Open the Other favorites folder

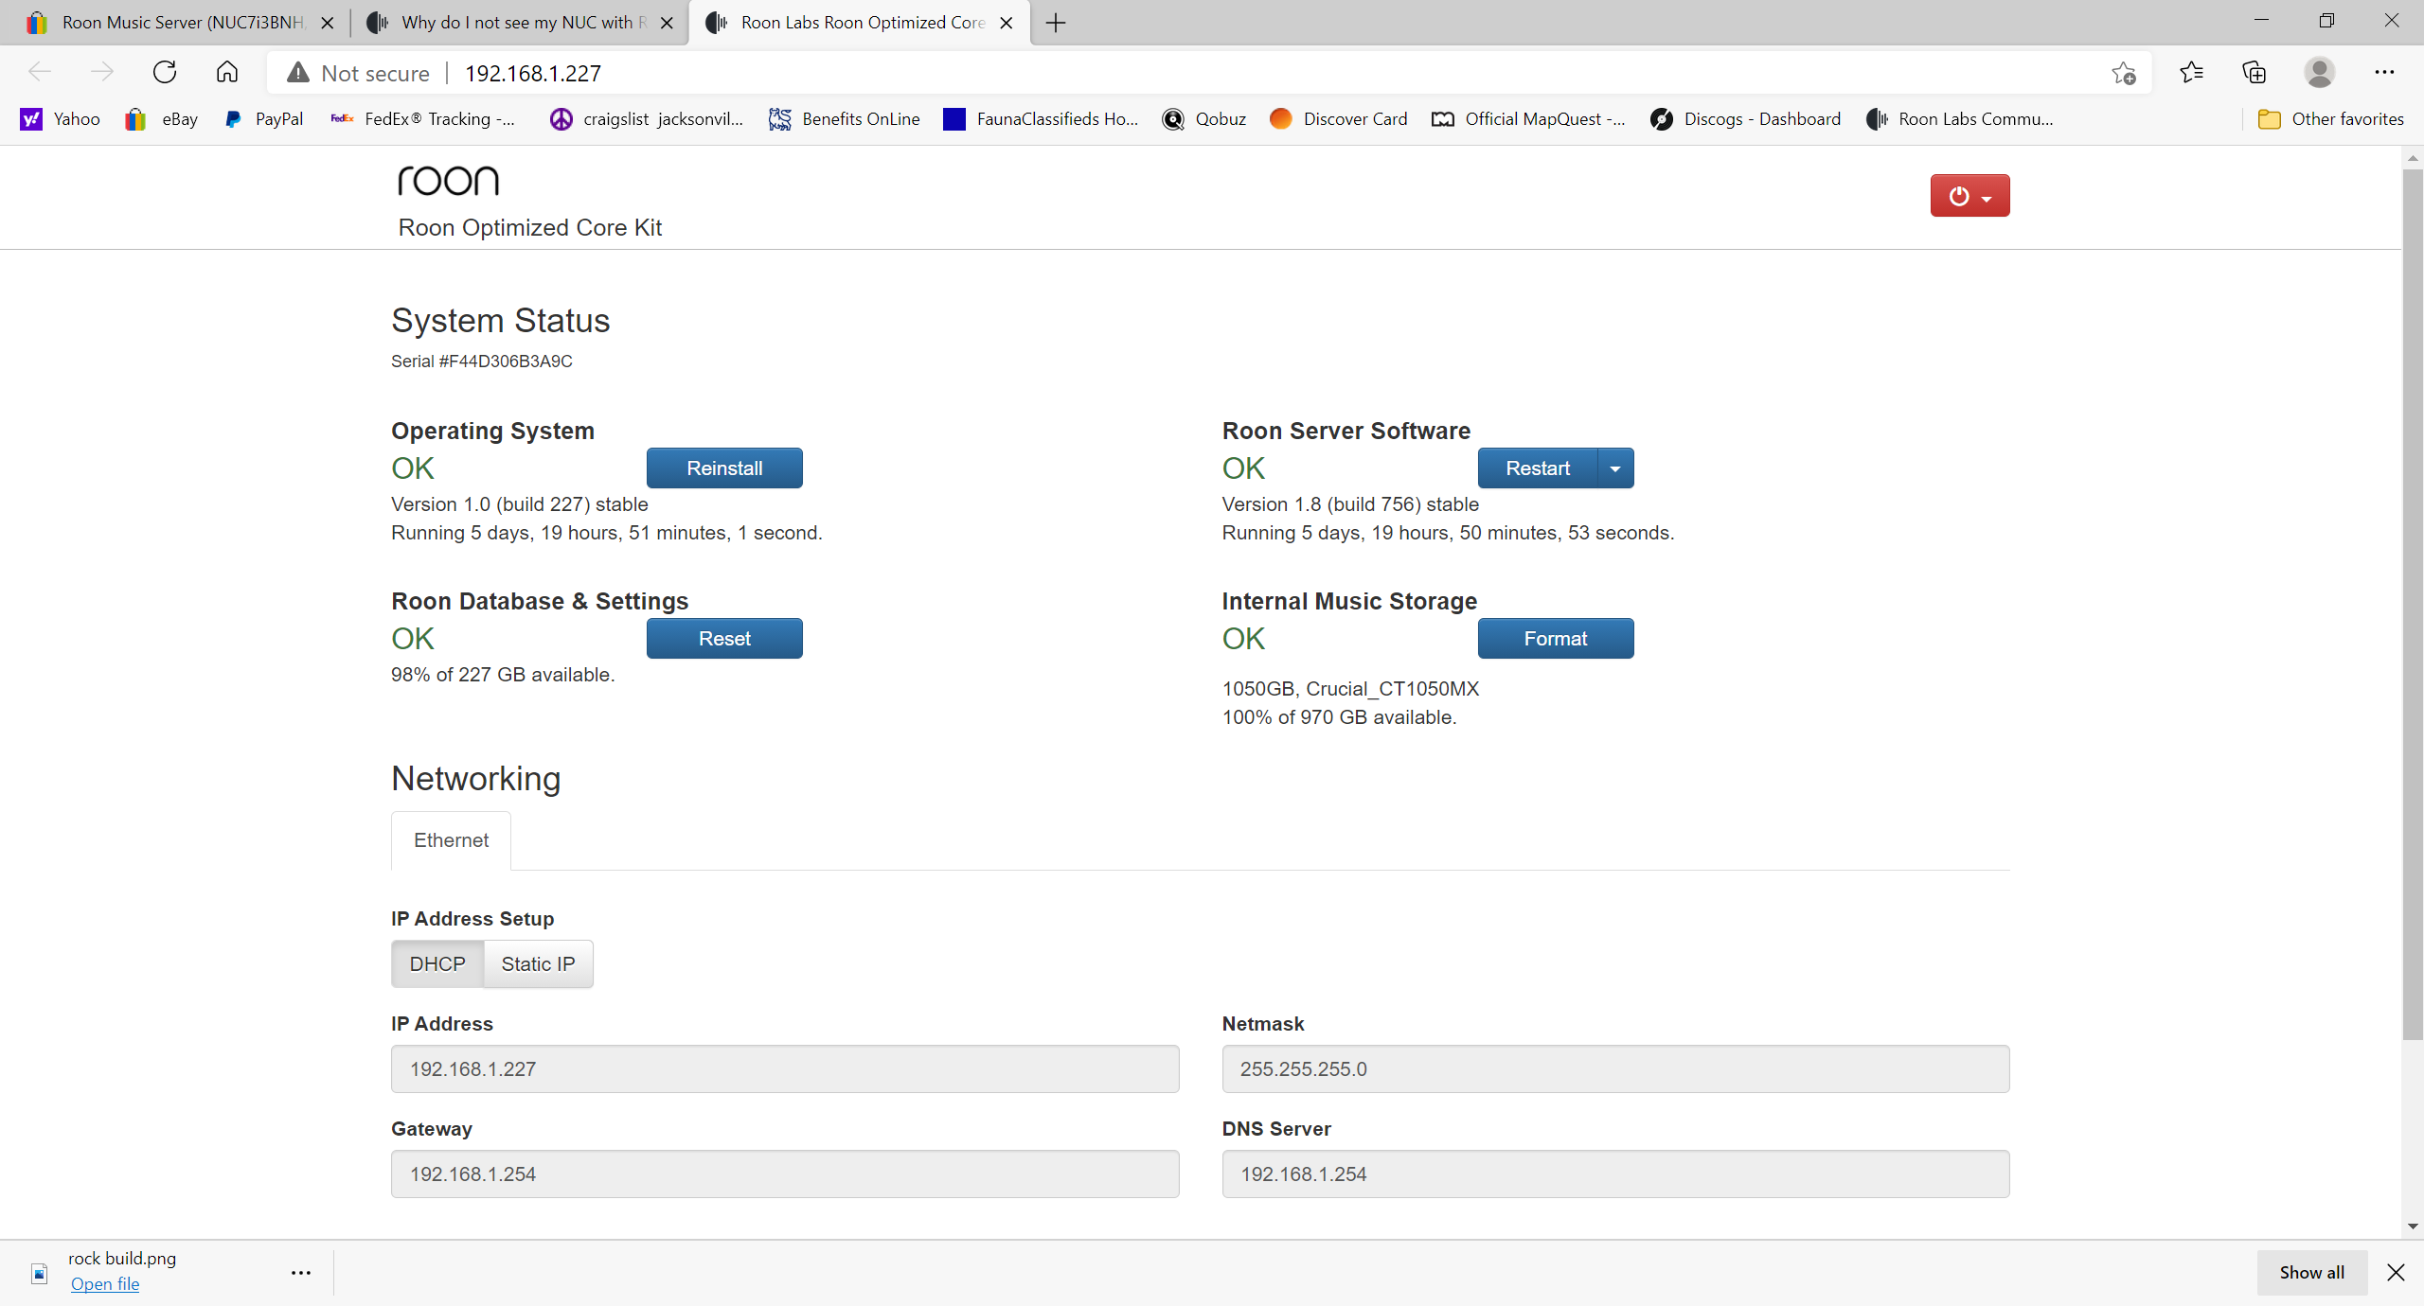point(2331,119)
